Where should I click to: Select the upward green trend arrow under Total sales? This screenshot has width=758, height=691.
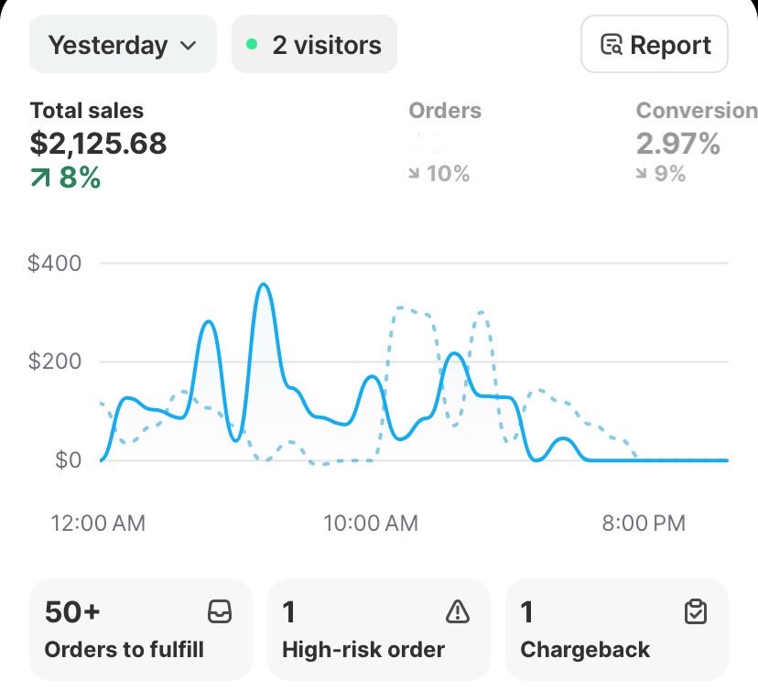pyautogui.click(x=40, y=178)
